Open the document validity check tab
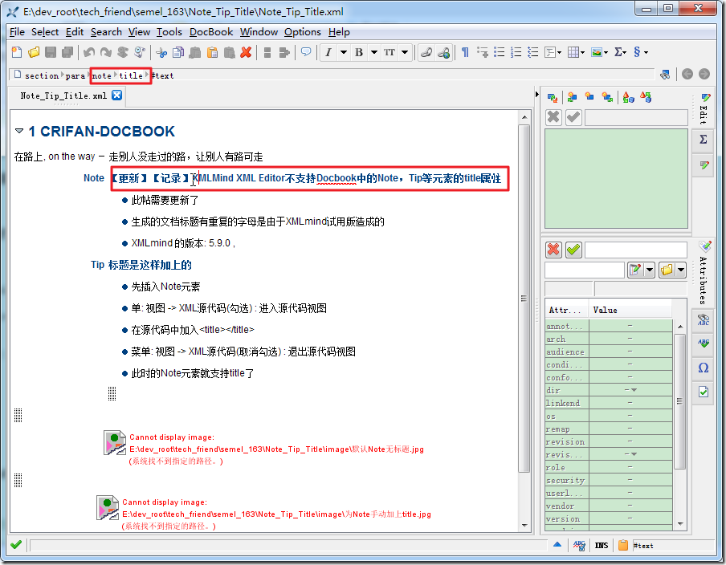This screenshot has height=565, width=726. [703, 392]
